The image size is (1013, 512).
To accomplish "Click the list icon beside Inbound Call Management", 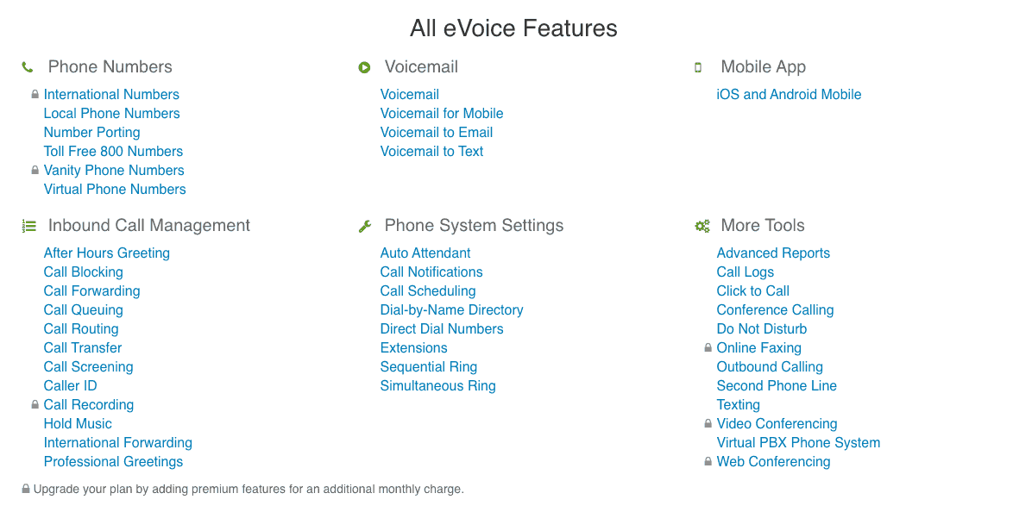I will (x=28, y=224).
